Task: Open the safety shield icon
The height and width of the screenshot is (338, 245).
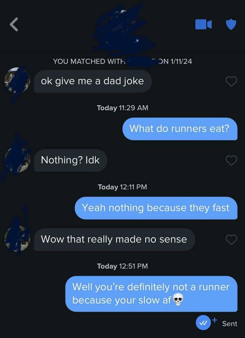Action: pyautogui.click(x=231, y=24)
